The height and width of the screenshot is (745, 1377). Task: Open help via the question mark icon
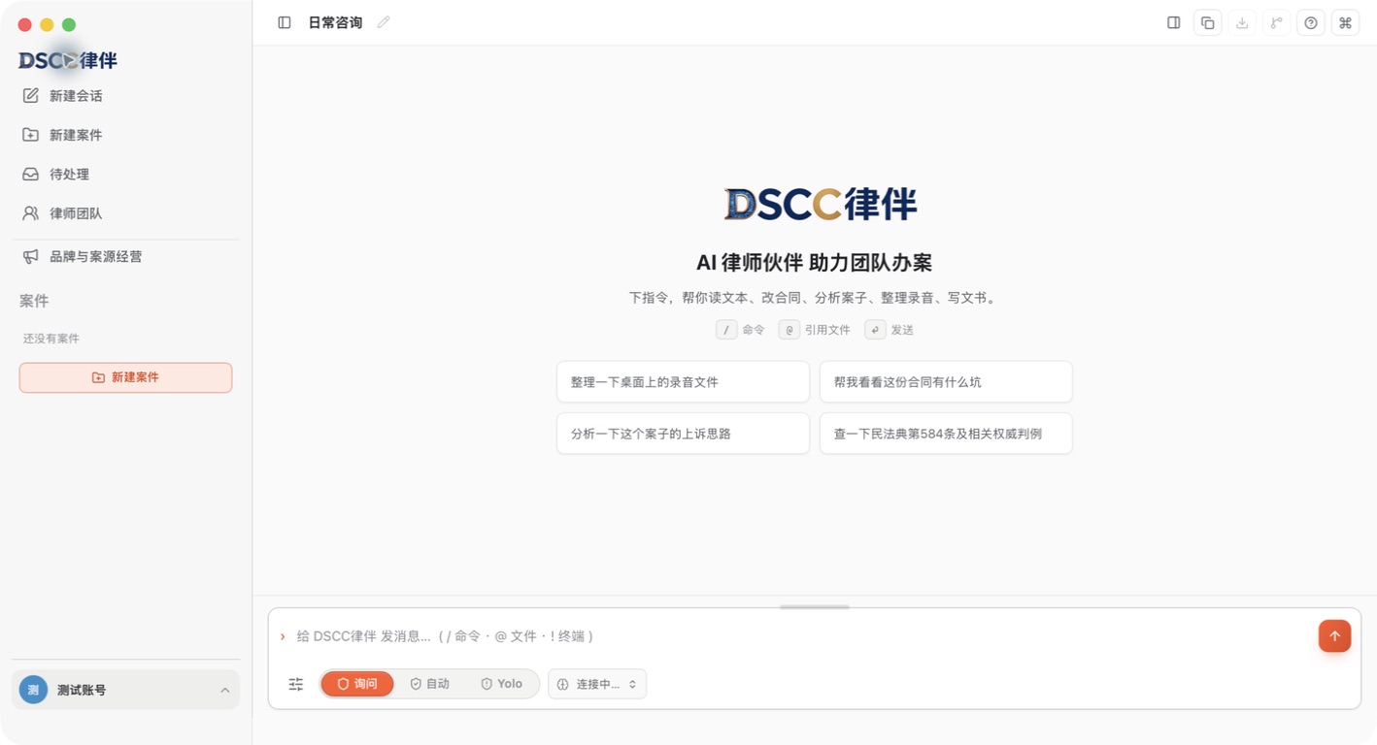pyautogui.click(x=1311, y=22)
